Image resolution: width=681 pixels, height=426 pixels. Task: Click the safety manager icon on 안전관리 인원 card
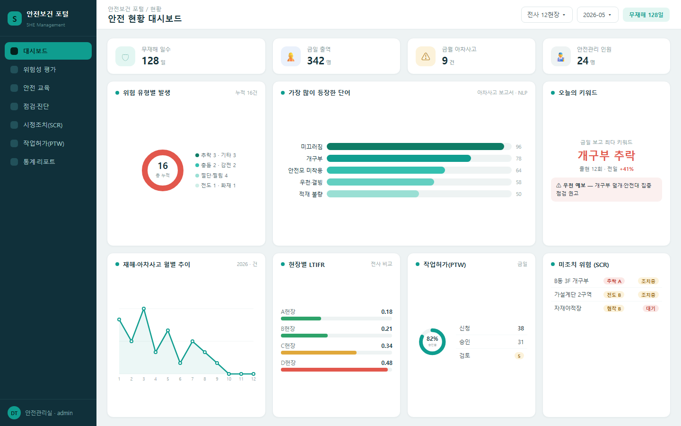(x=561, y=56)
